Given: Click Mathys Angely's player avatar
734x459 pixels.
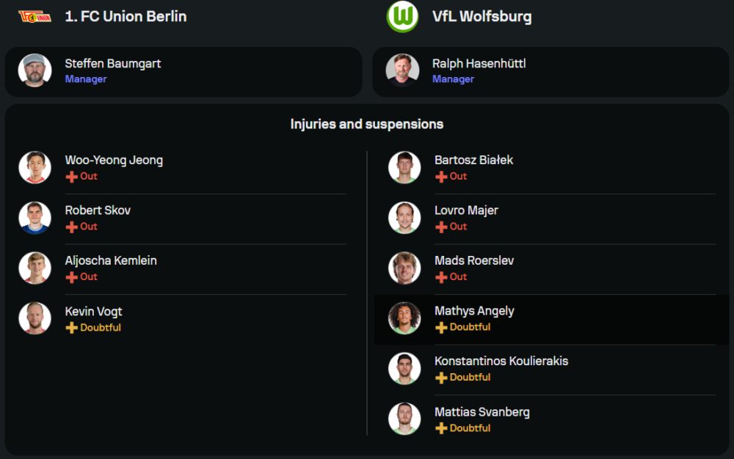Looking at the screenshot, I should (404, 318).
